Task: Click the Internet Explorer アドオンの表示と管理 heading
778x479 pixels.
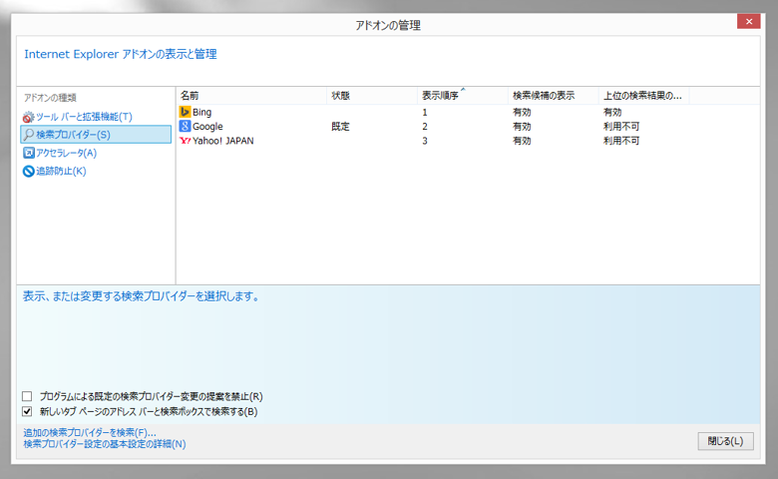Action: (121, 54)
